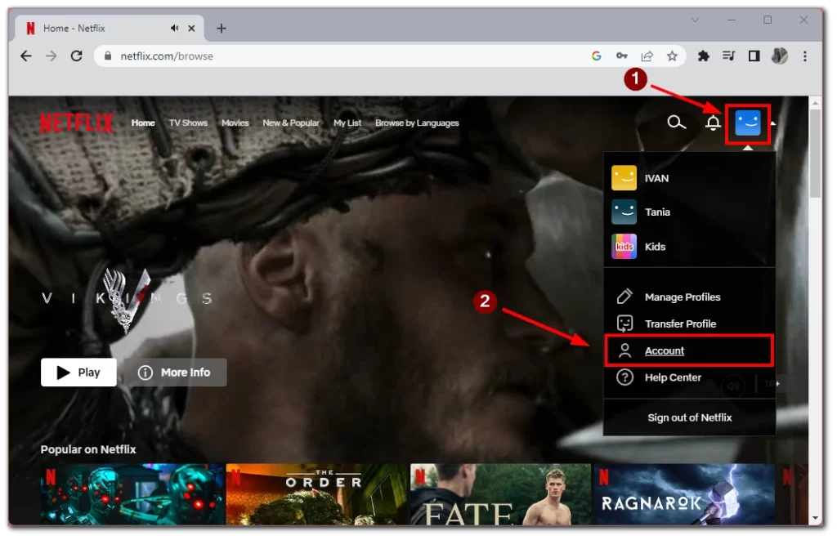The height and width of the screenshot is (540, 837).
Task: Click the Netflix logo
Action: [77, 123]
